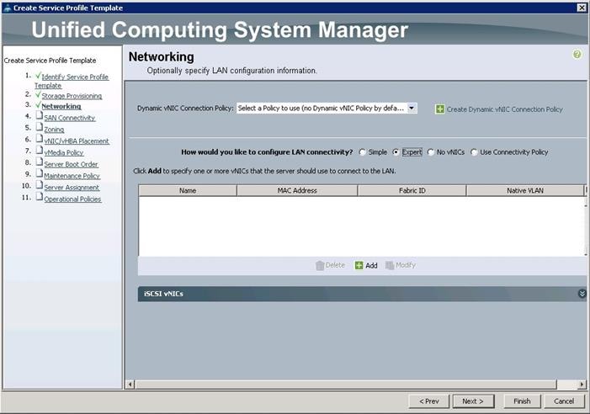Open the Server Assignment step
The width and height of the screenshot is (590, 414).
tap(72, 188)
